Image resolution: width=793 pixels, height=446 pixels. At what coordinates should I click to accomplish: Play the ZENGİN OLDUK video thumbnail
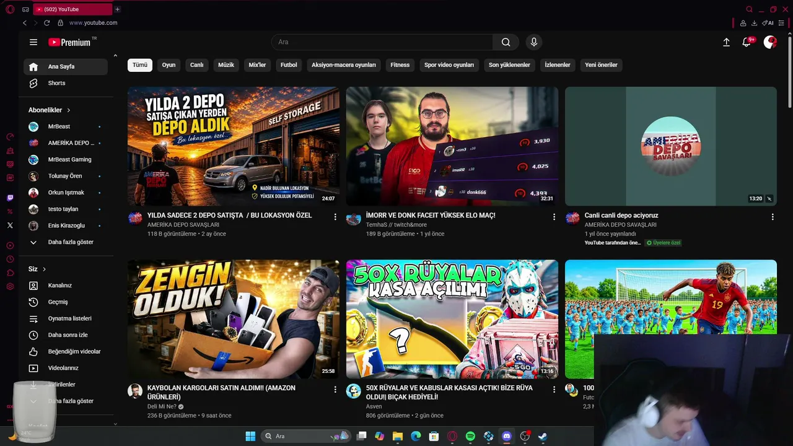(234, 319)
